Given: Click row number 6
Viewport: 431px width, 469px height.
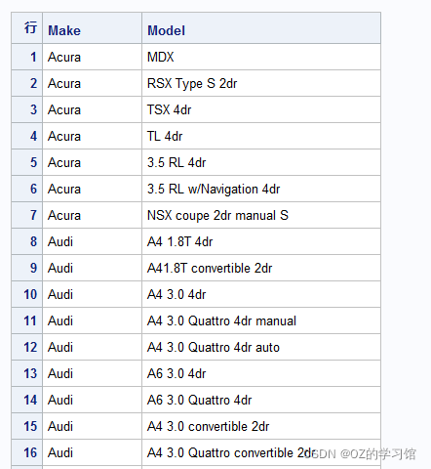Looking at the screenshot, I should click(26, 189).
